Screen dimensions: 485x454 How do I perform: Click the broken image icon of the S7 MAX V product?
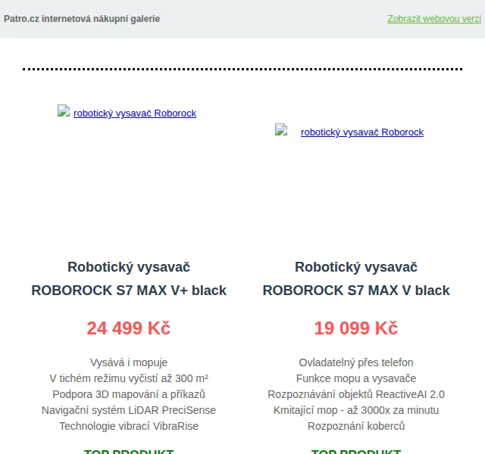pos(281,129)
